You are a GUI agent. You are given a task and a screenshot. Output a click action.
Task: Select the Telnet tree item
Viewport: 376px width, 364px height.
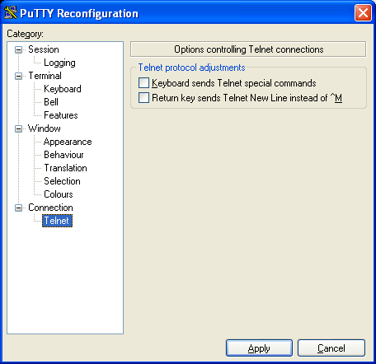pos(57,221)
